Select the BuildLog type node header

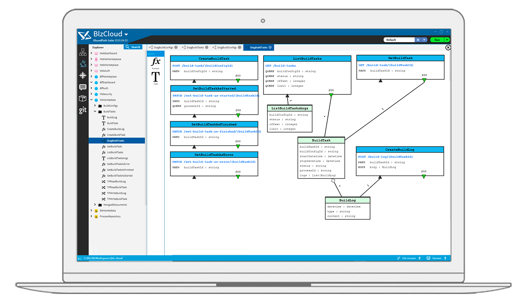[x=347, y=200]
